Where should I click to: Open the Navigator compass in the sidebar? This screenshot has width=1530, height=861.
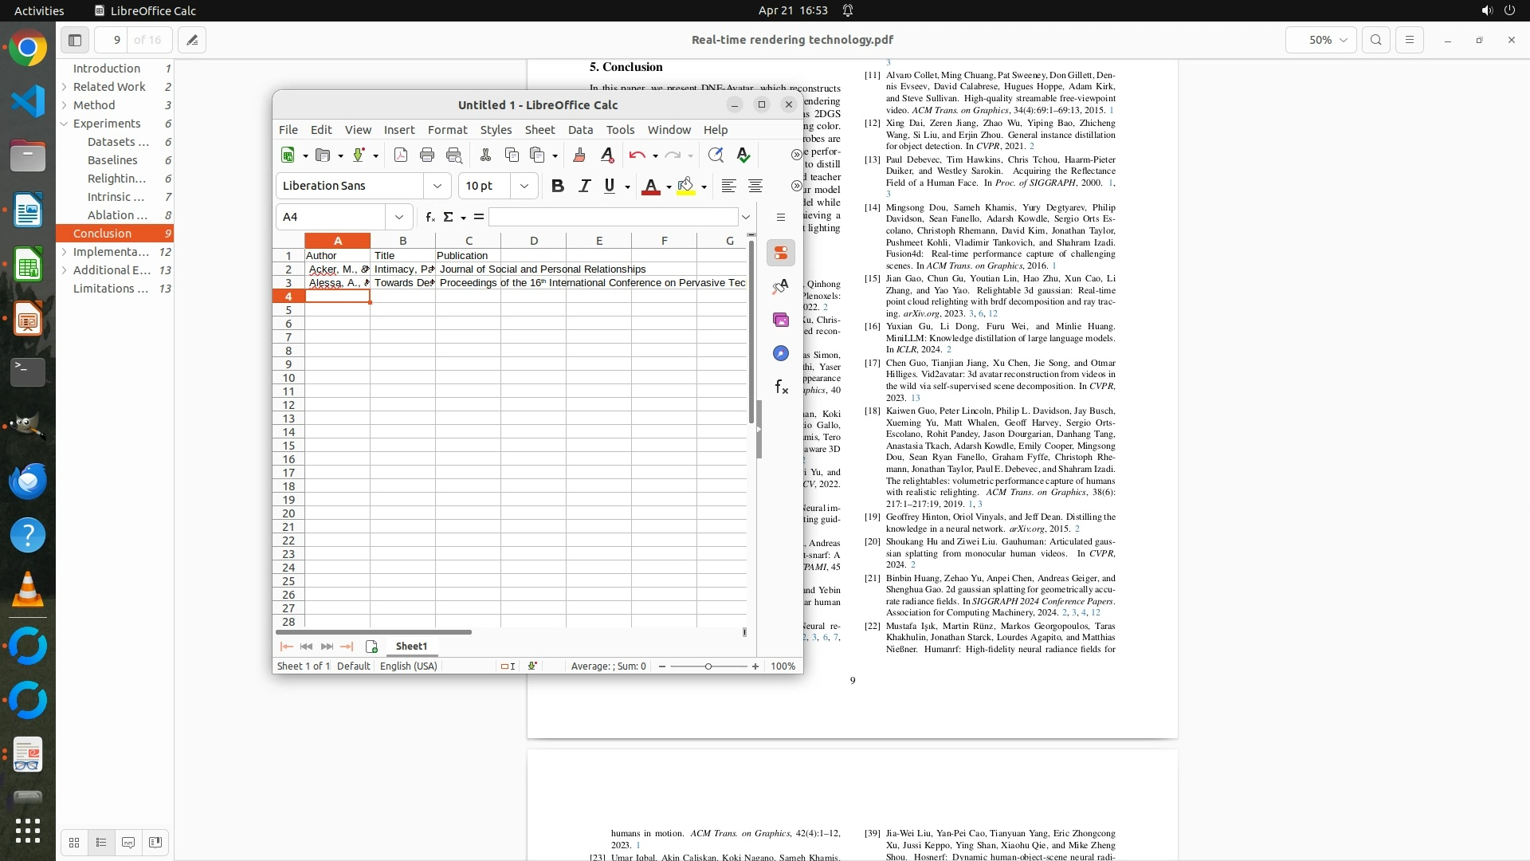[x=781, y=353]
